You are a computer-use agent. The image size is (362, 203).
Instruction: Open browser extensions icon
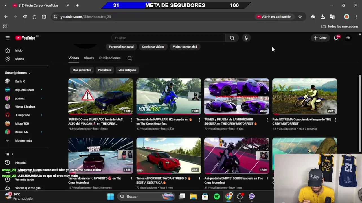(x=313, y=17)
